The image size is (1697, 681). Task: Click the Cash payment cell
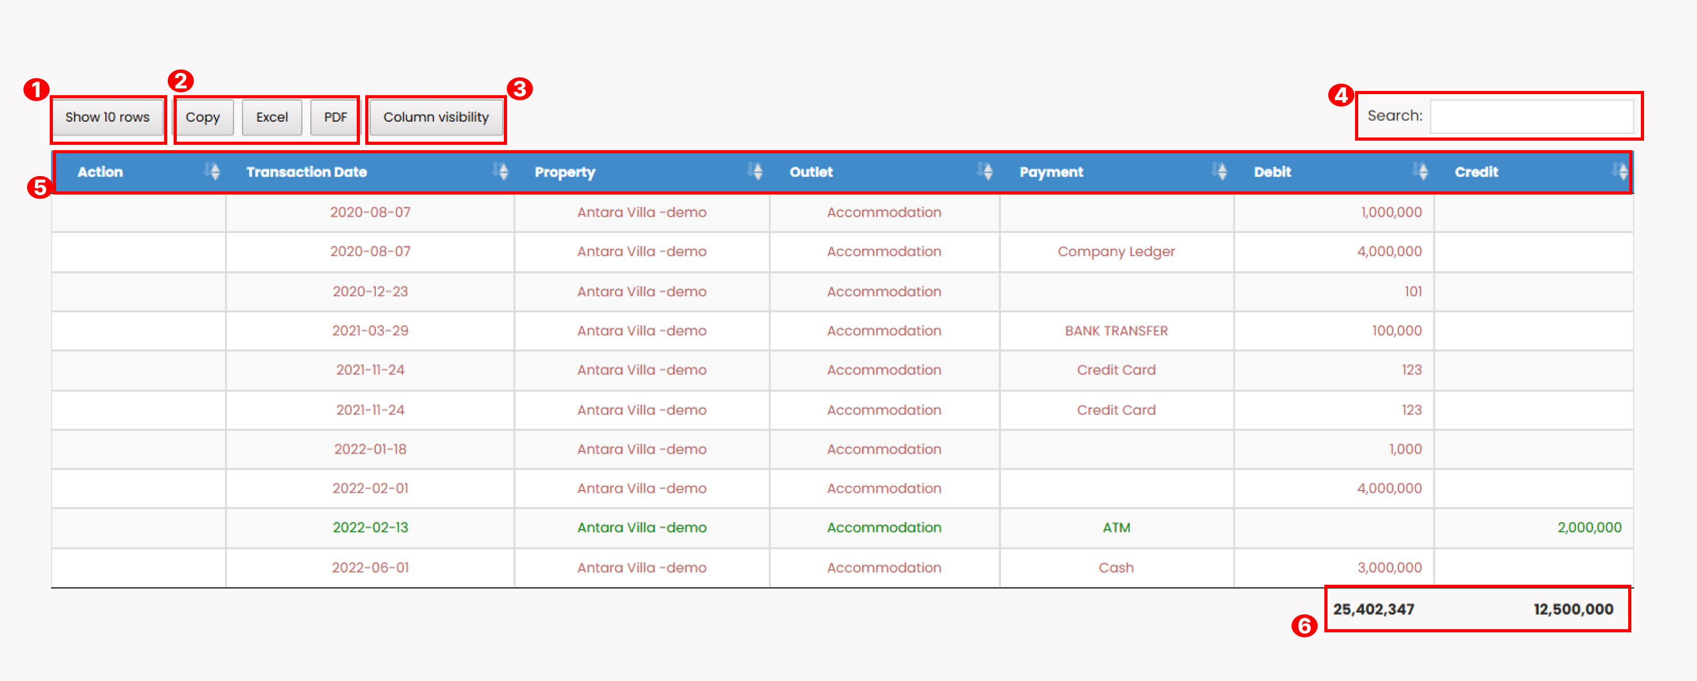click(x=1116, y=567)
